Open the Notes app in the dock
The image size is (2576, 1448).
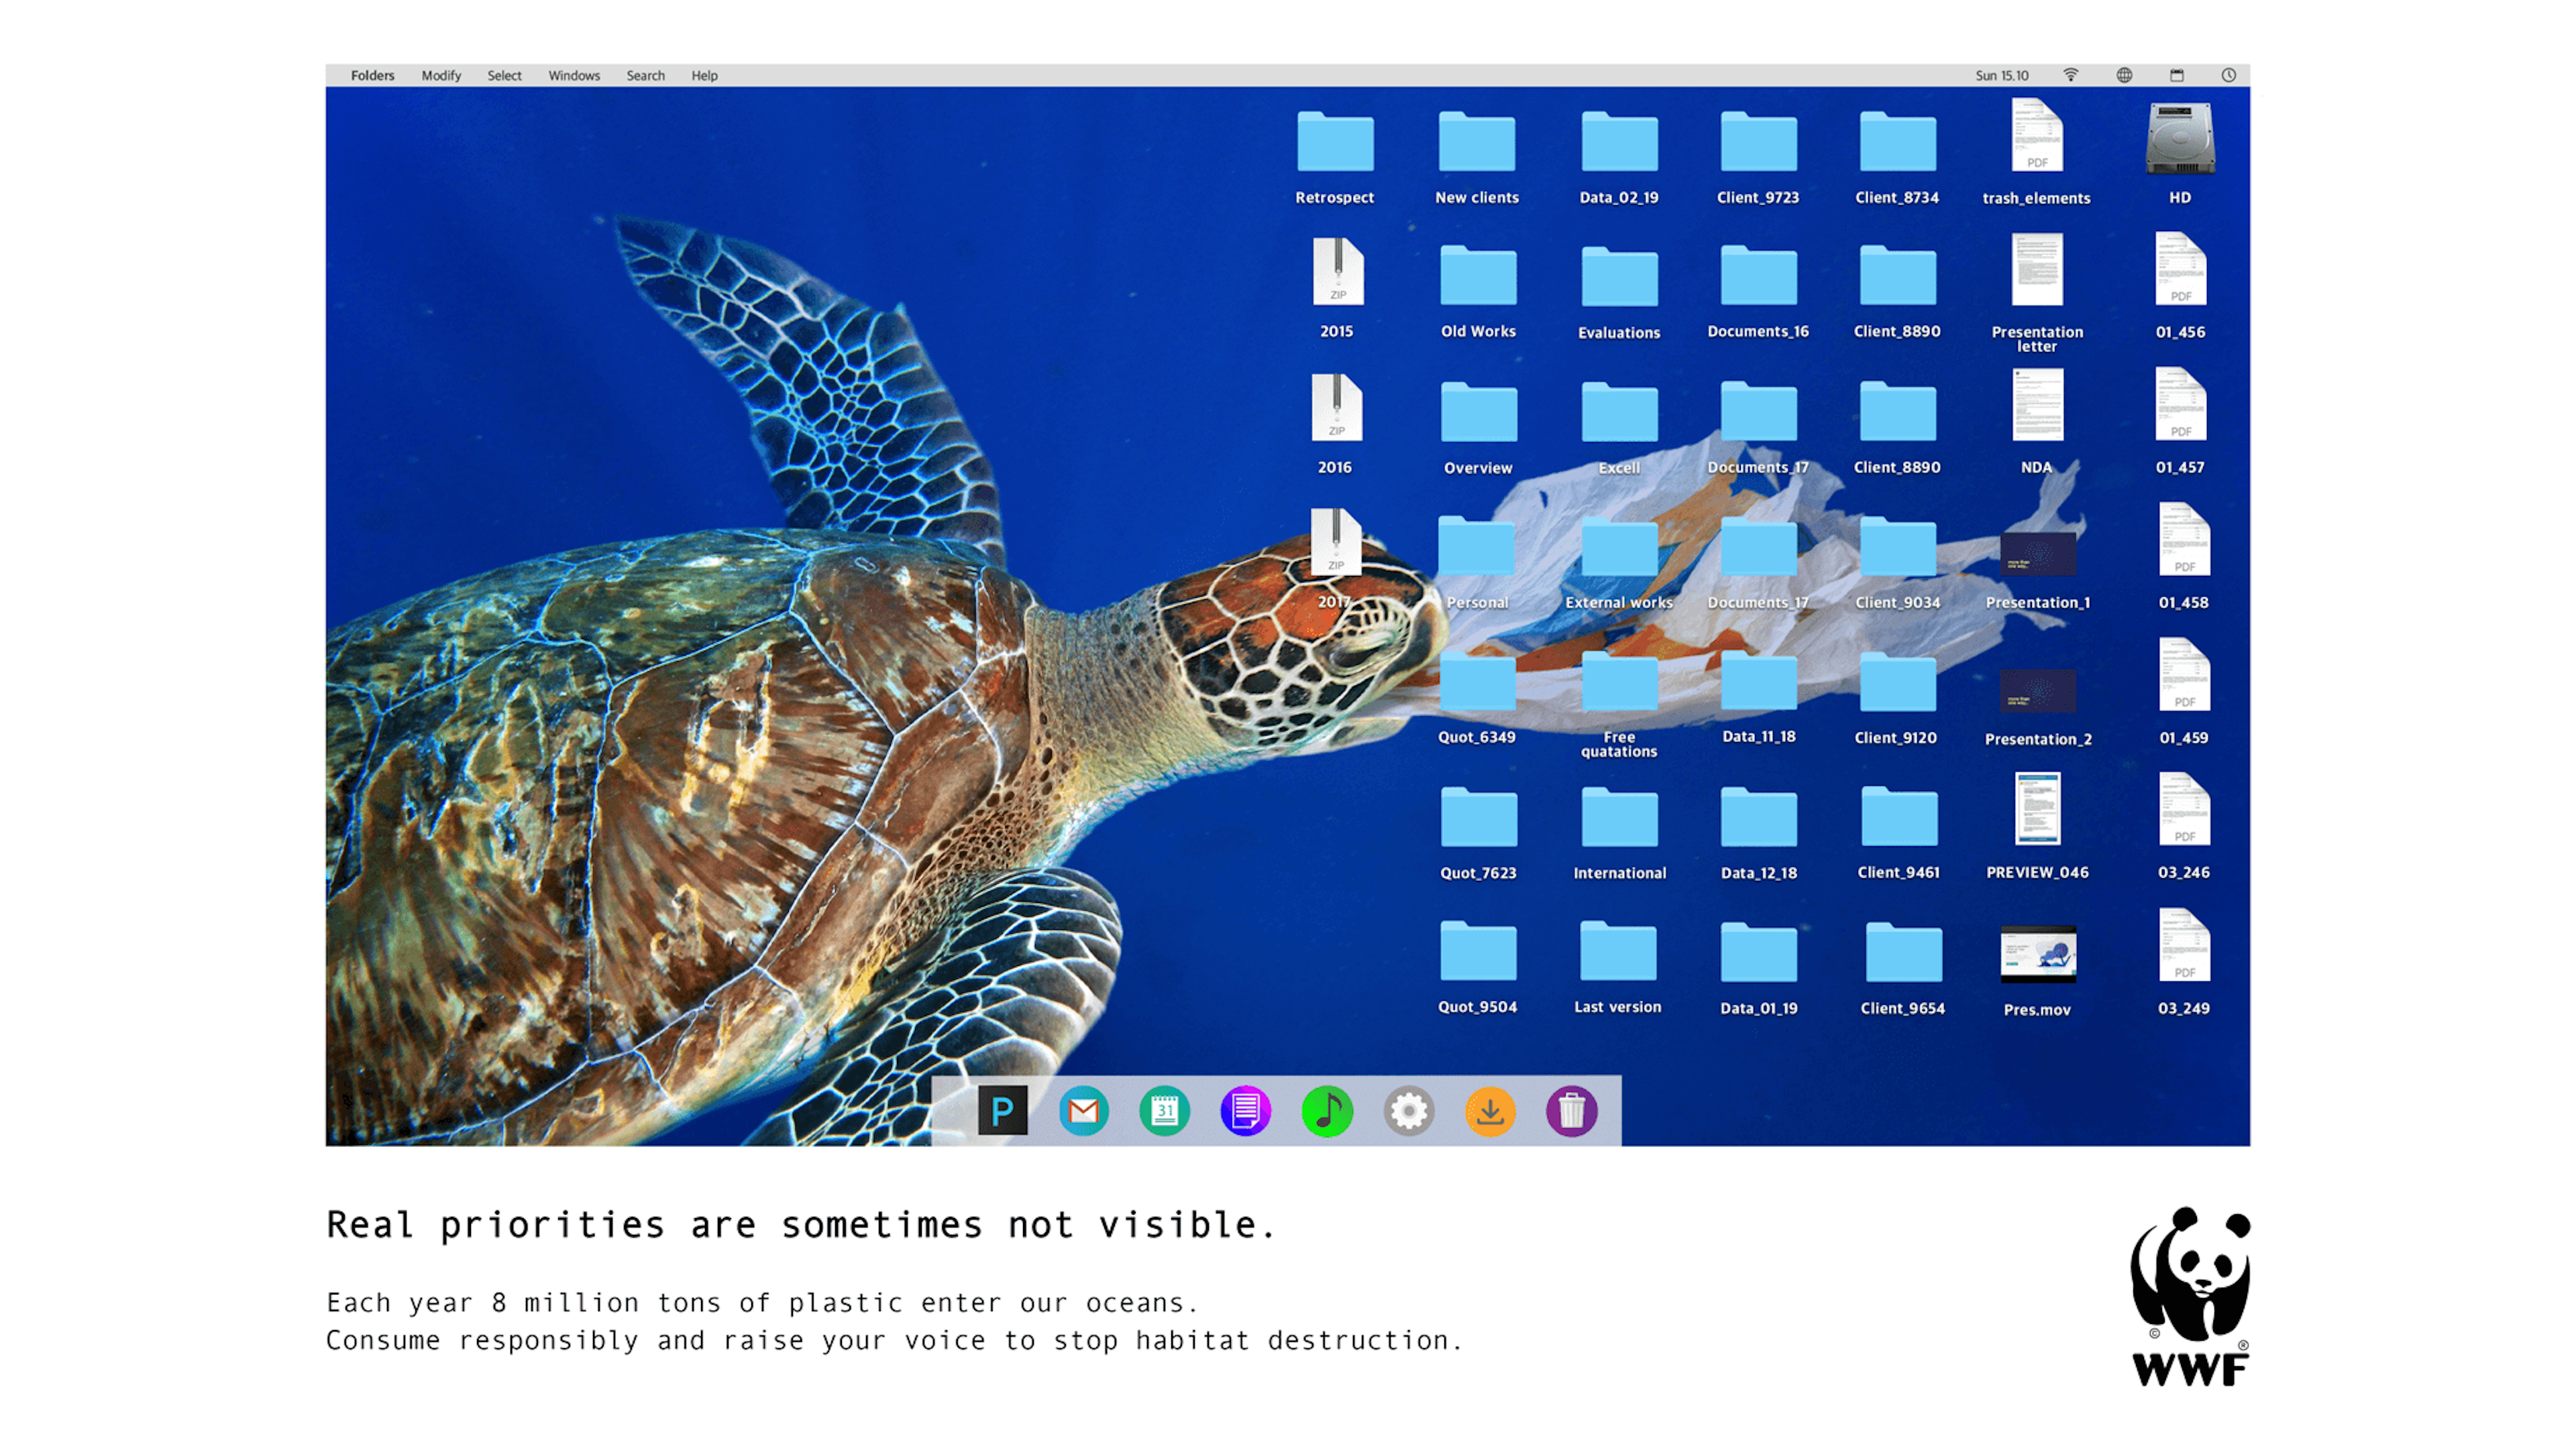click(1246, 1110)
